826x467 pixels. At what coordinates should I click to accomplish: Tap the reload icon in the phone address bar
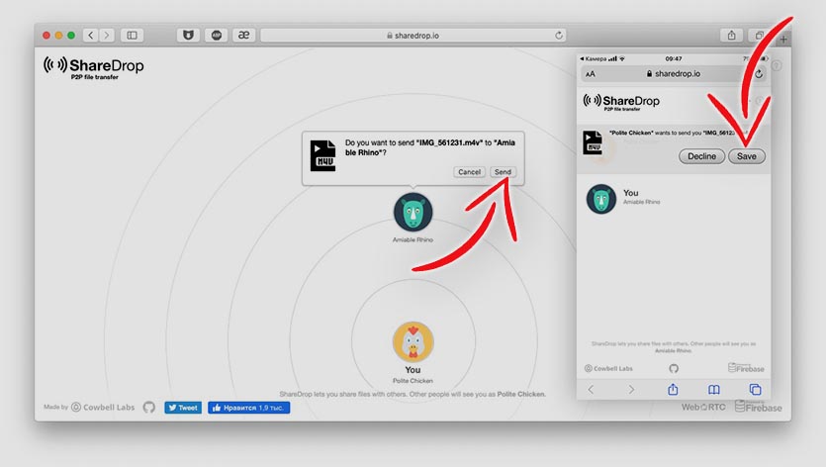tap(759, 74)
